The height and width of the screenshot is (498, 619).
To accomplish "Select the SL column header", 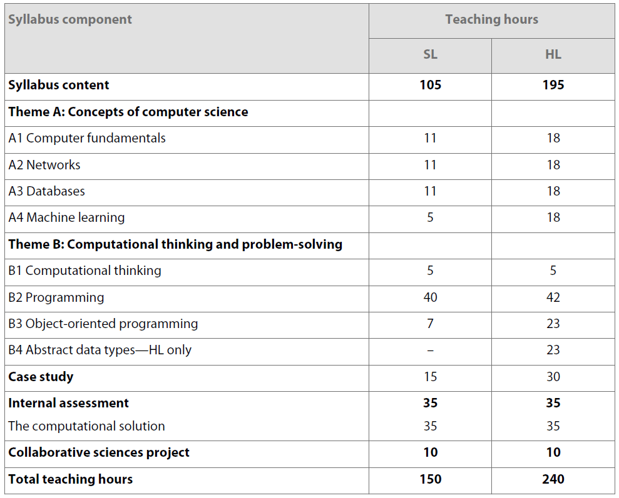I will (430, 54).
